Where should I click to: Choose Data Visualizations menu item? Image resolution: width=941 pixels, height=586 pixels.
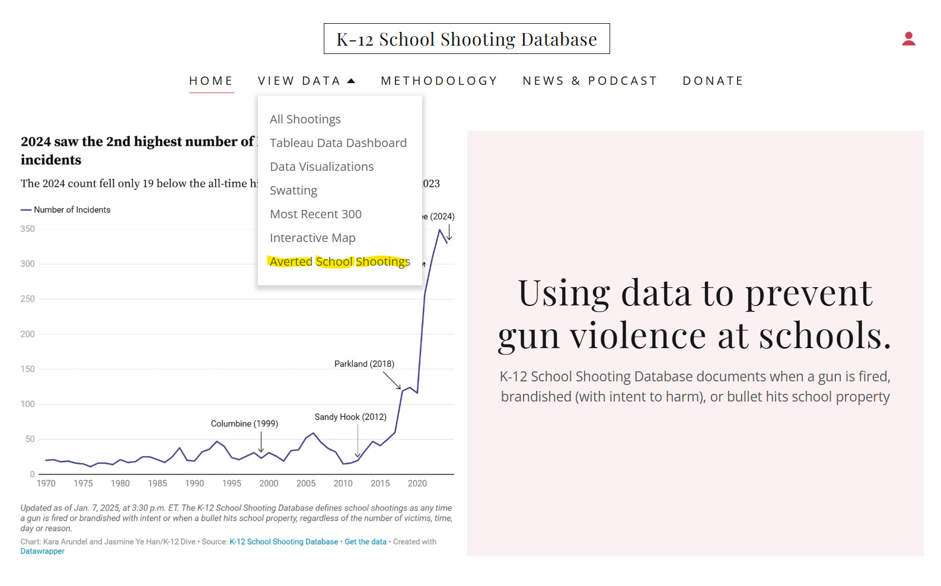tap(322, 167)
